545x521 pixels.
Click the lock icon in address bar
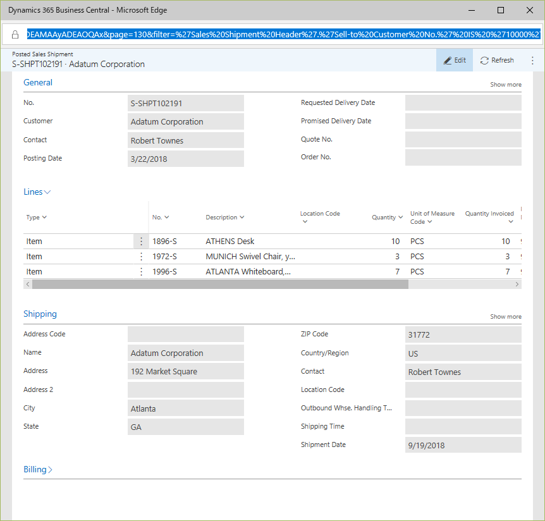15,34
